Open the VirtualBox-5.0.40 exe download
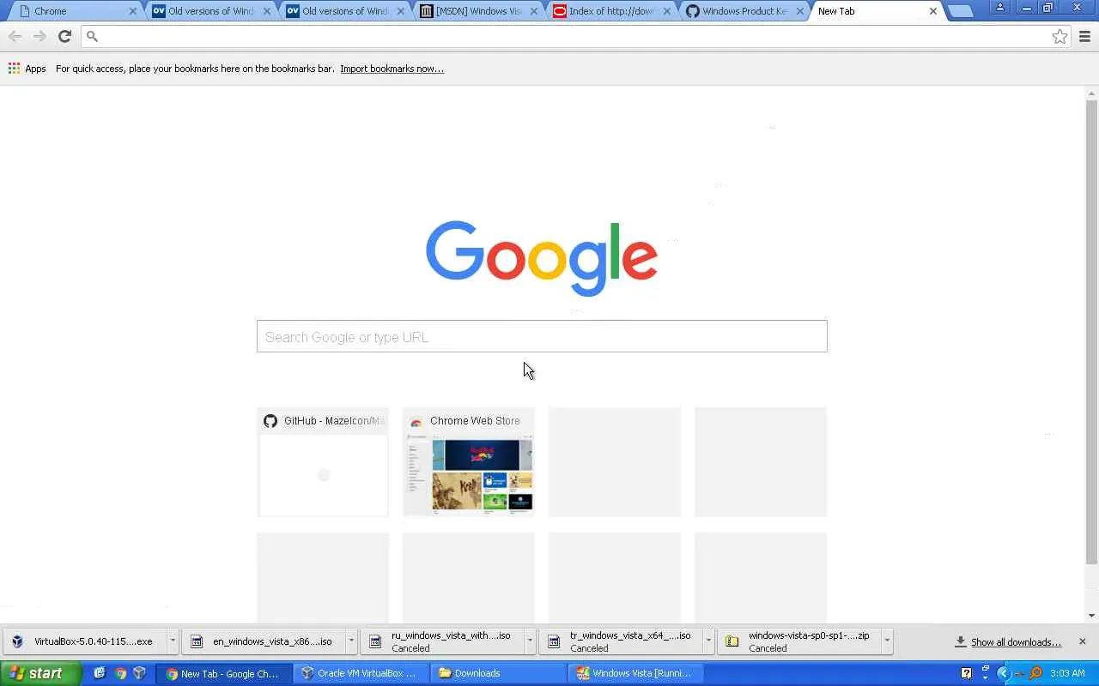The height and width of the screenshot is (686, 1099). coord(86,641)
